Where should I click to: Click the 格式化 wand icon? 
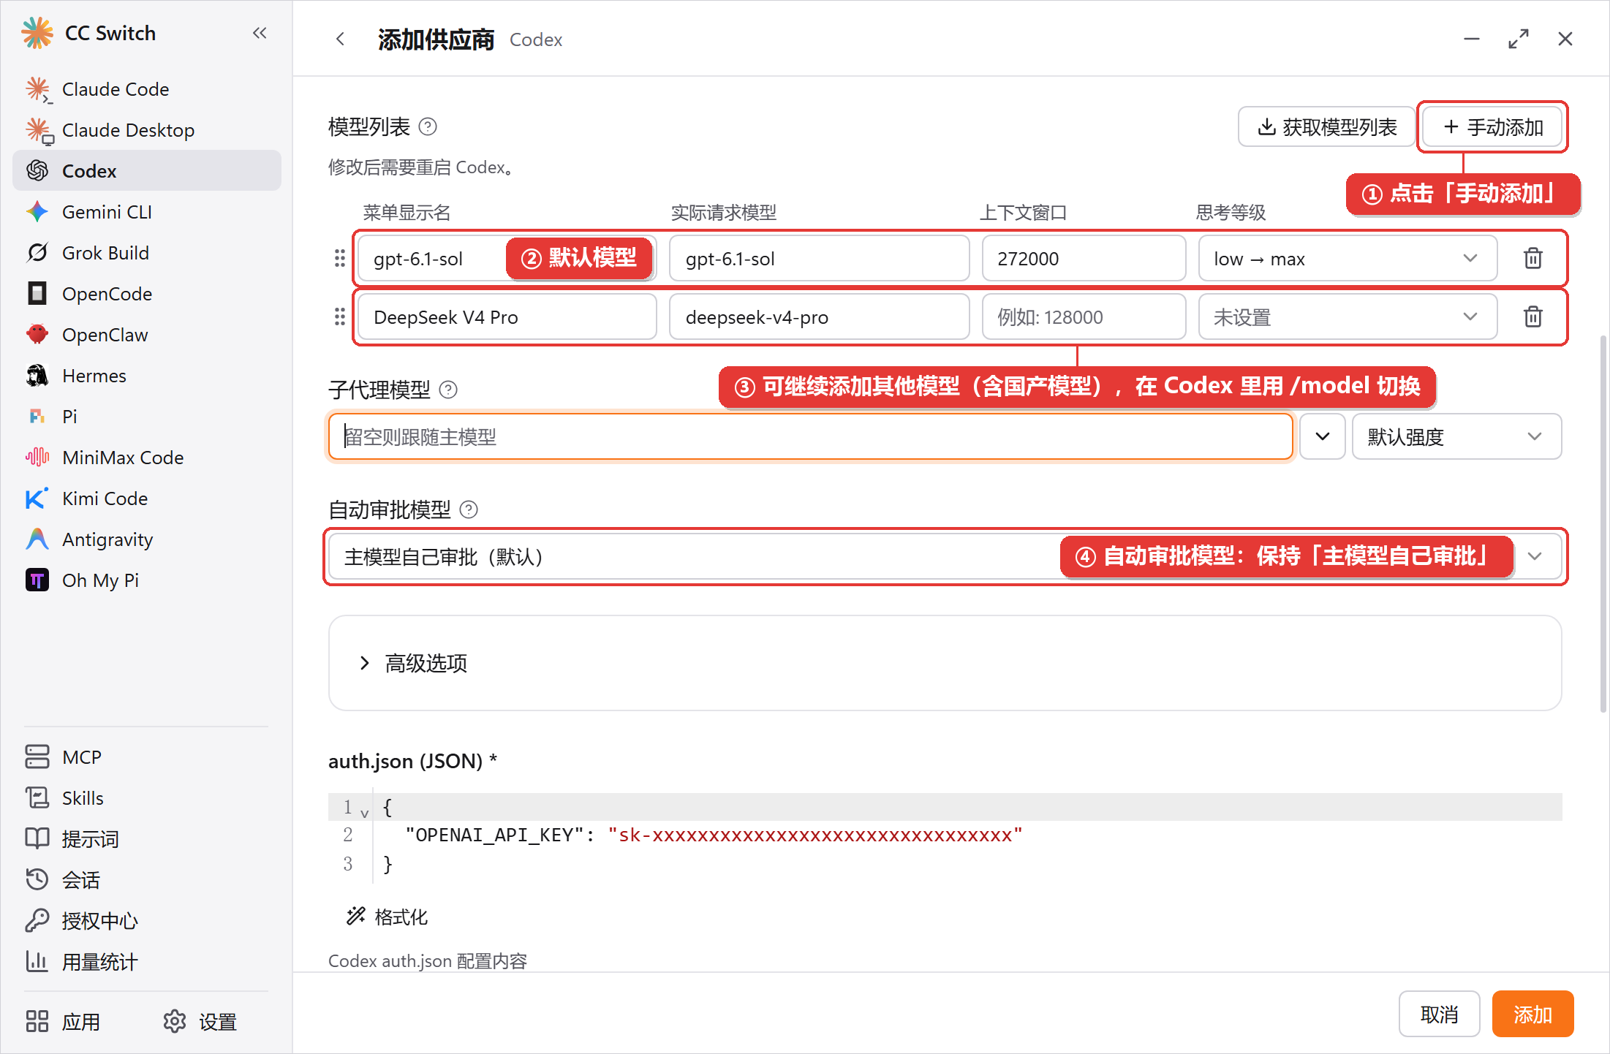(356, 917)
